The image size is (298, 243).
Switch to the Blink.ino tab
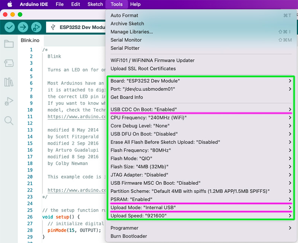coord(30,40)
